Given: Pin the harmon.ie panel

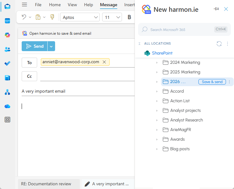Looking at the screenshot, I should (216, 9).
